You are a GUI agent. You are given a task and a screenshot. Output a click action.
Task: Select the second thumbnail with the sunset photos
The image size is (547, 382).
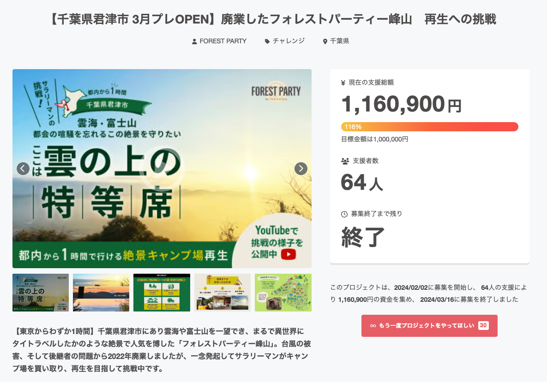(x=101, y=293)
